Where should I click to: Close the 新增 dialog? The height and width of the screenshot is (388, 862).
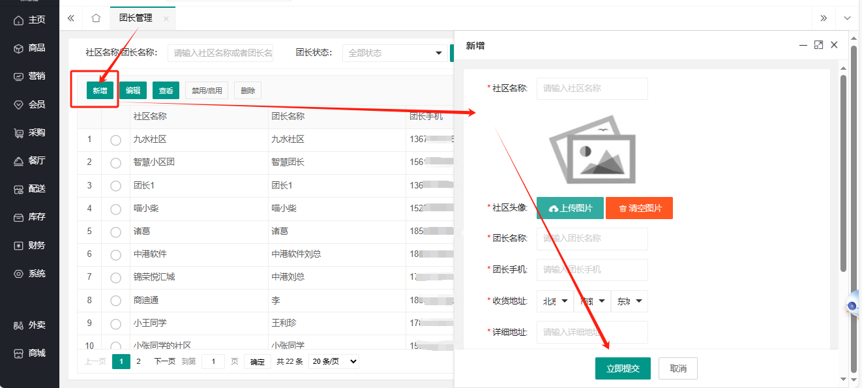pyautogui.click(x=834, y=45)
